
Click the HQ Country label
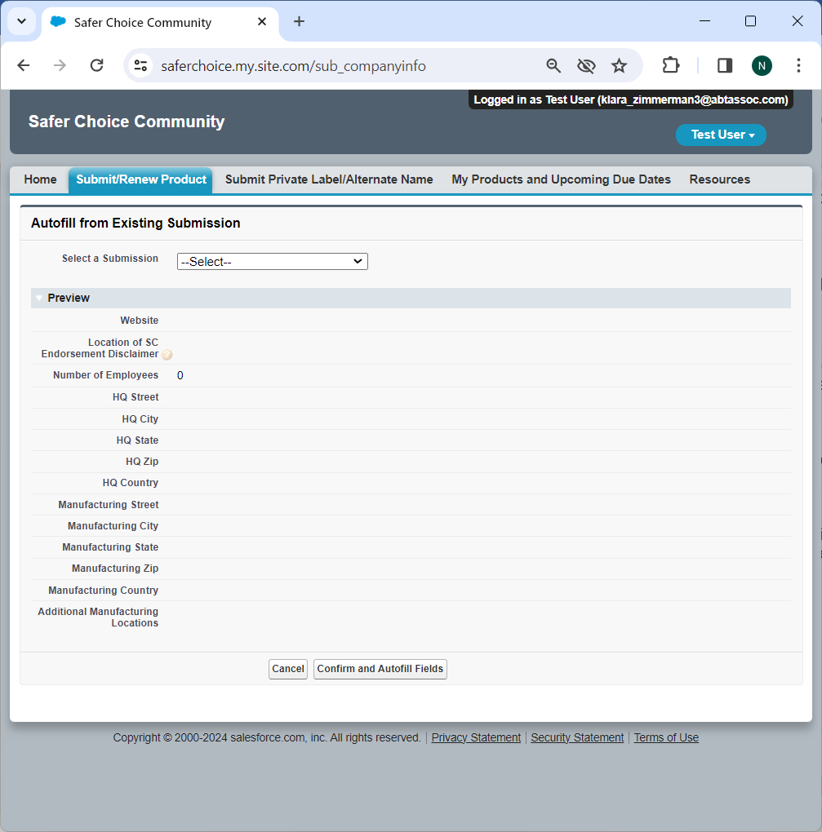point(130,483)
